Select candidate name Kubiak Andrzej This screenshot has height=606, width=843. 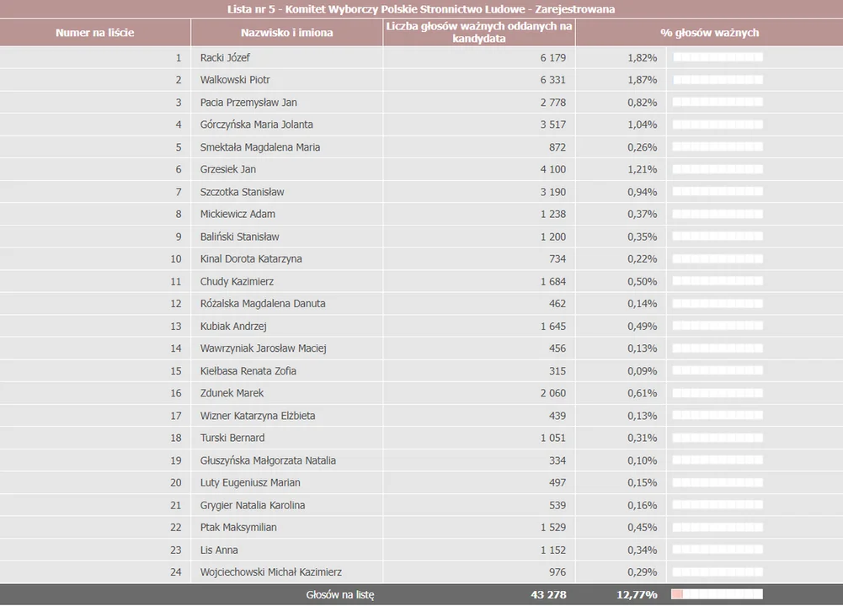pyautogui.click(x=233, y=326)
